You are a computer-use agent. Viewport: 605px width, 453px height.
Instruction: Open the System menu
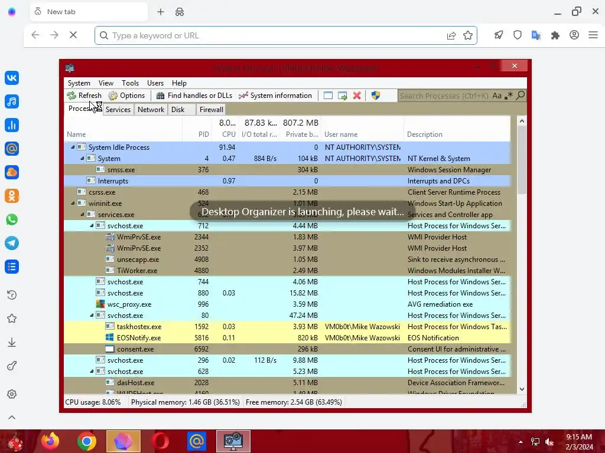79,83
